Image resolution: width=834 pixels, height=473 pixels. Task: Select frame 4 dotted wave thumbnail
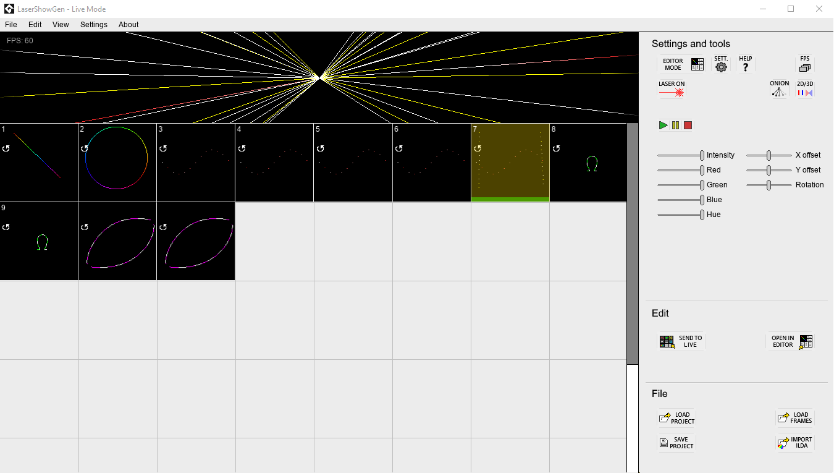[x=274, y=163]
